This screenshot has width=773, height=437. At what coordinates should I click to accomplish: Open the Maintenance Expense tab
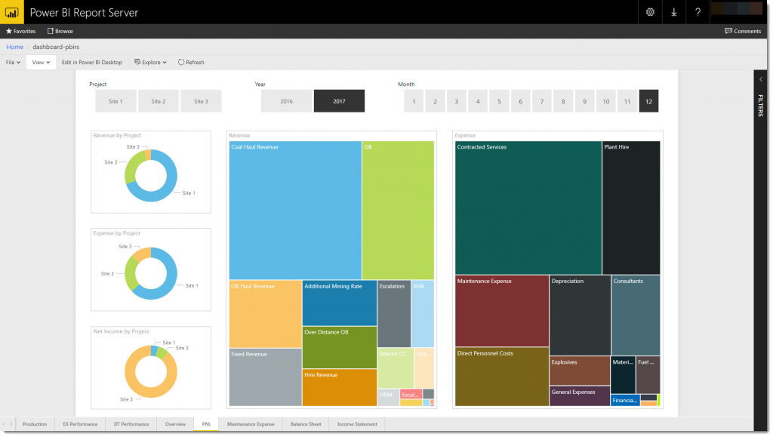251,424
